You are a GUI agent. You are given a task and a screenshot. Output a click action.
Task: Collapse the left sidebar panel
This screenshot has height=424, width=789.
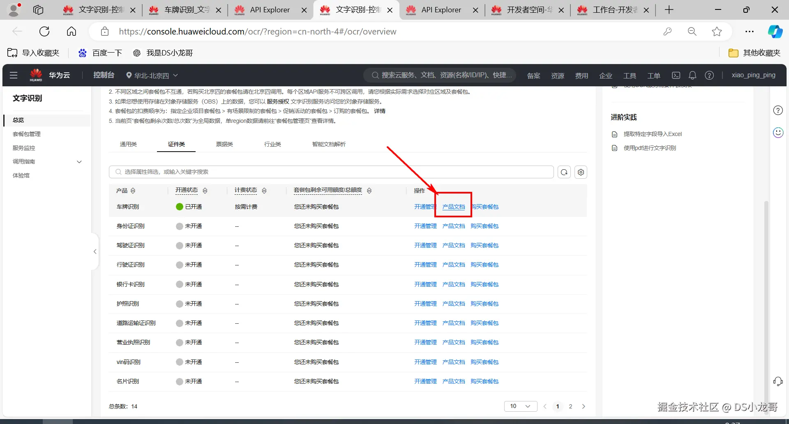click(95, 251)
